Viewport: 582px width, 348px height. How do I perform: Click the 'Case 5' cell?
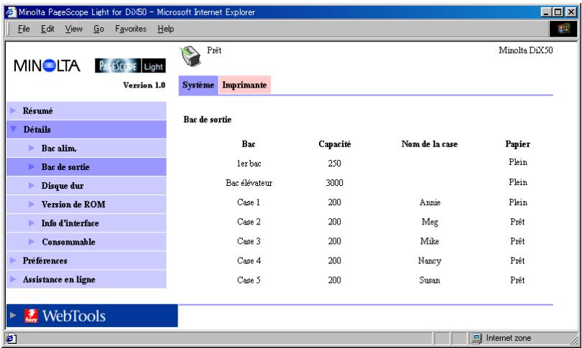pos(249,280)
